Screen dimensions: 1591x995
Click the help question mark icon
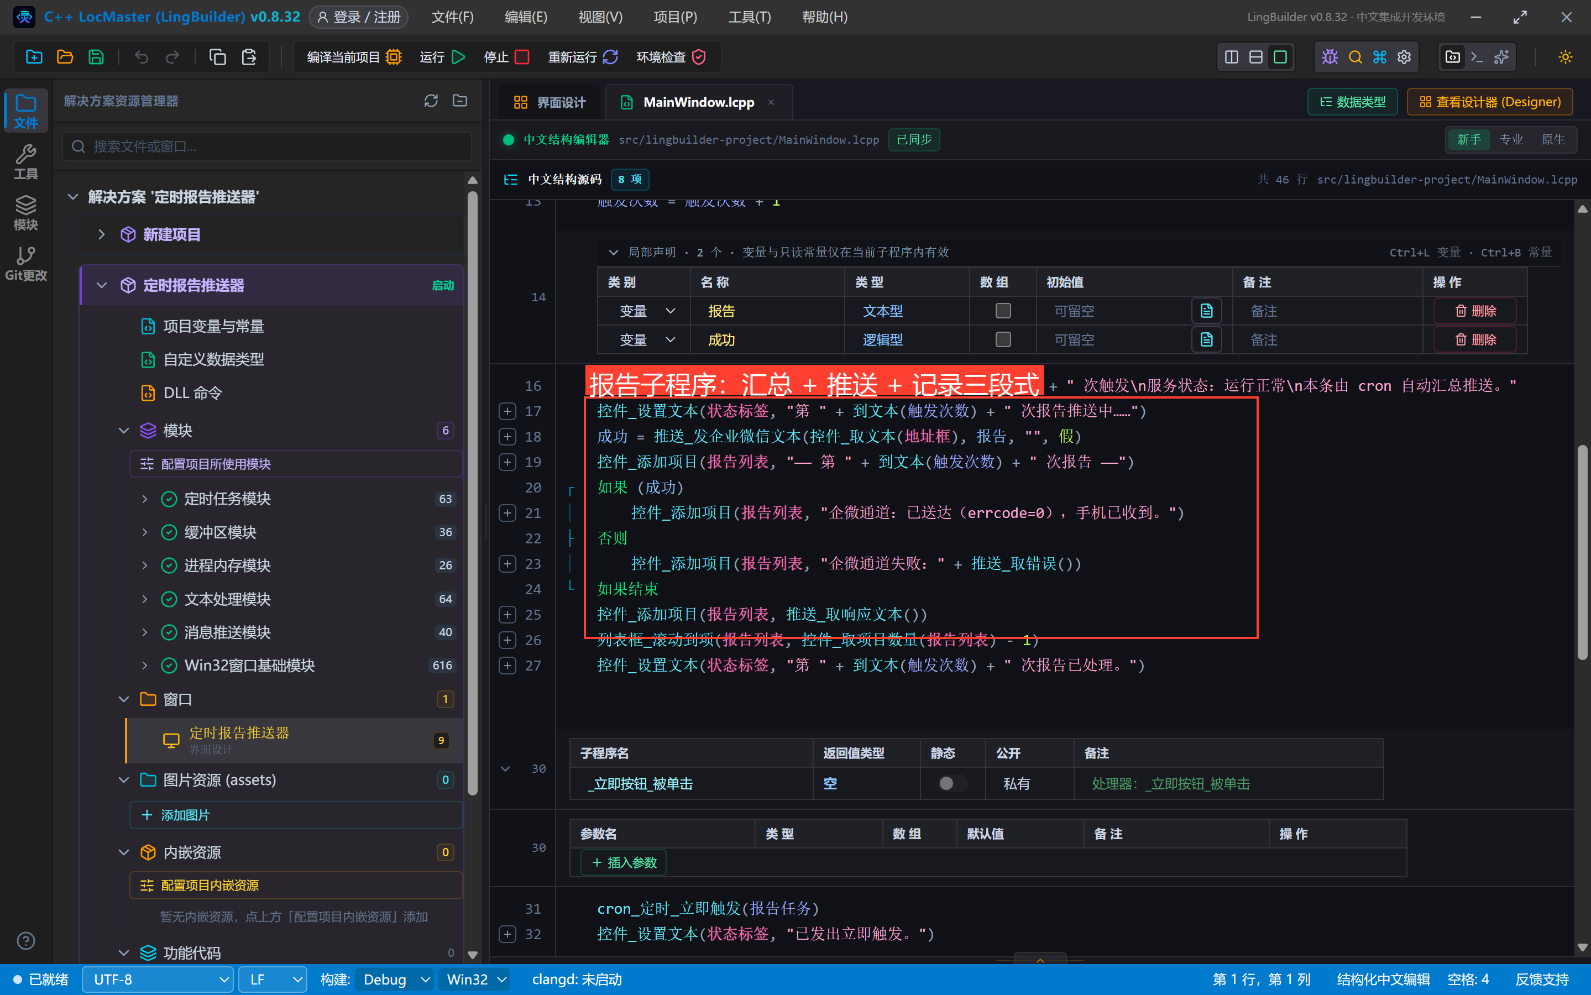tap(25, 940)
